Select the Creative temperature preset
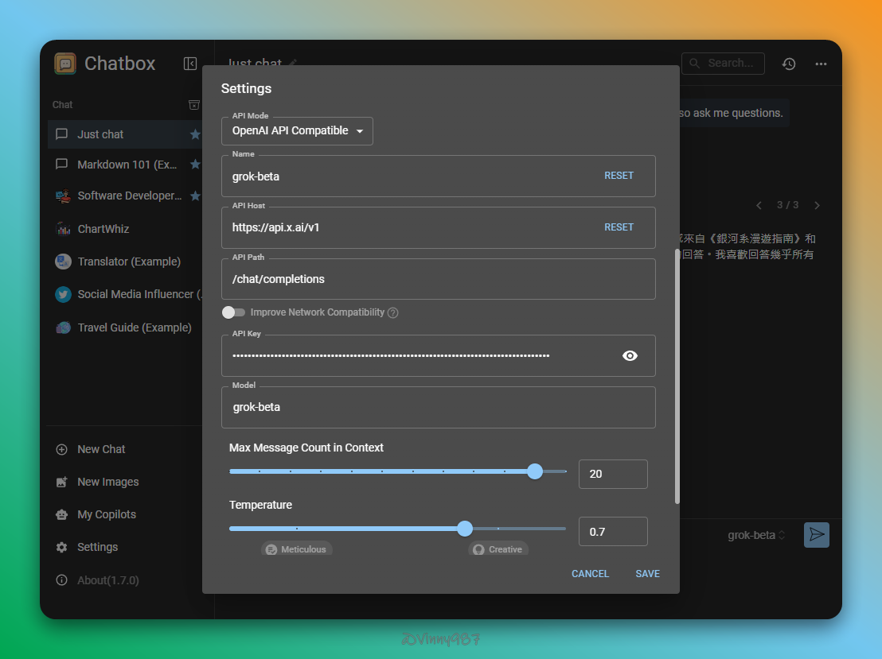 [498, 549]
